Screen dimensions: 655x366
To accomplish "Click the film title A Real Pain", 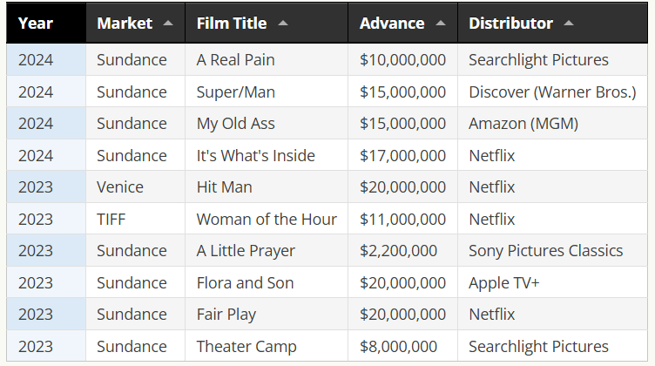I will (237, 60).
